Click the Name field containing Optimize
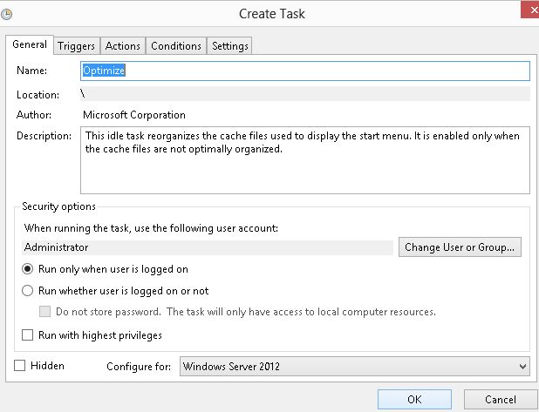Screen dimensions: 539x412 pos(304,71)
